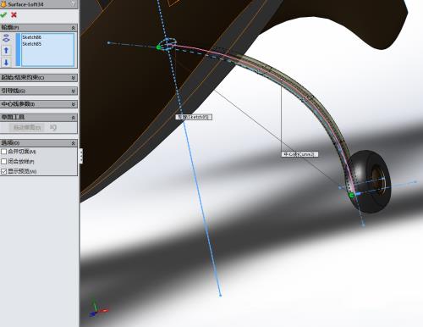Viewport: 423px width, 327px height.
Task: Click the profile selection icon beside the sketch list
Action: pyautogui.click(x=6, y=38)
